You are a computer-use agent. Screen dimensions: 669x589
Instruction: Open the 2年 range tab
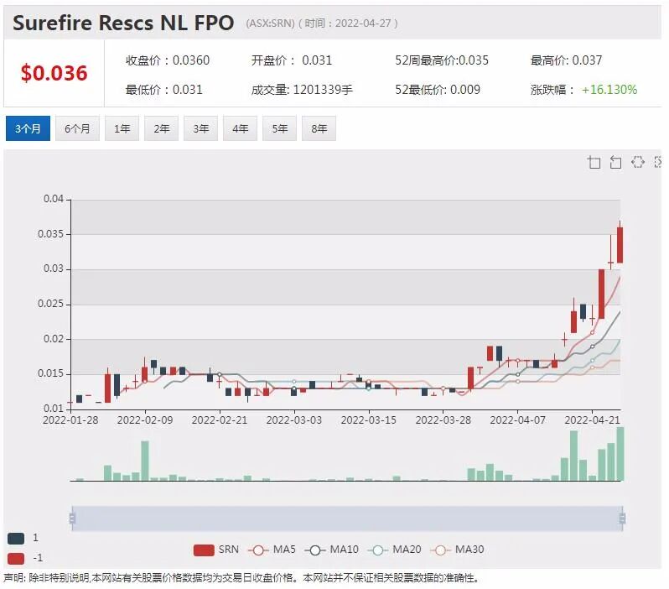click(162, 128)
